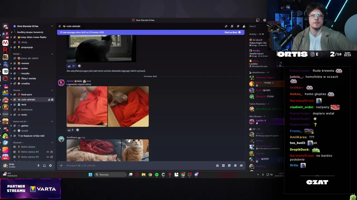Open File Explorer from the taskbar
This screenshot has height=200, width=357.
[144, 175]
